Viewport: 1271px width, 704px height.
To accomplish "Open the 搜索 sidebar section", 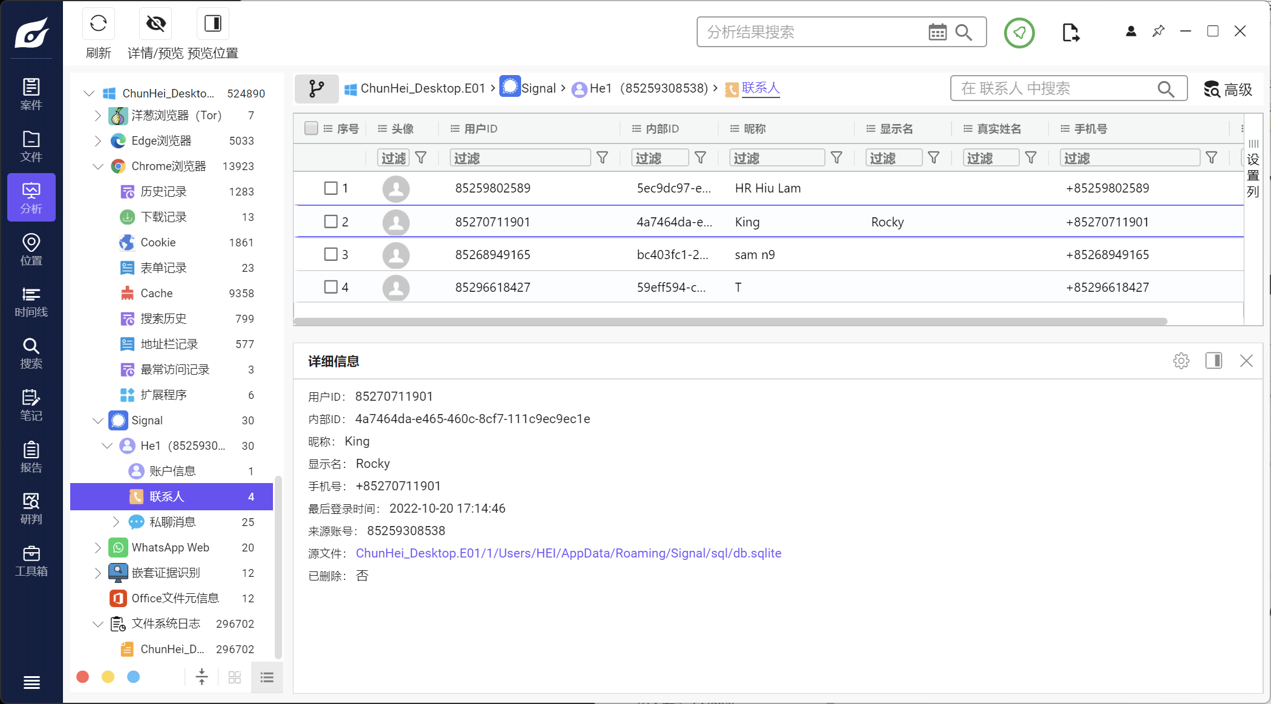I will [x=31, y=354].
